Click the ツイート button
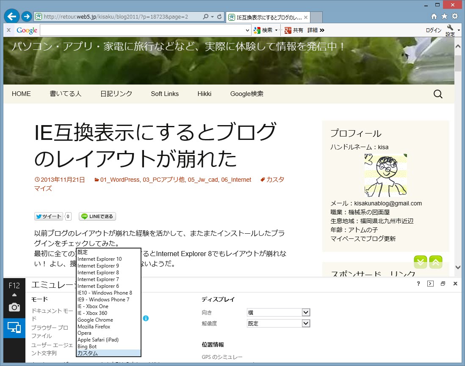The height and width of the screenshot is (366, 465). pos(49,216)
